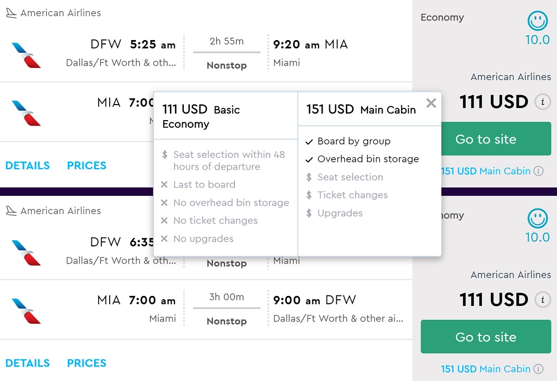Close the fare comparison popup
Image resolution: width=557 pixels, height=381 pixels.
[431, 103]
